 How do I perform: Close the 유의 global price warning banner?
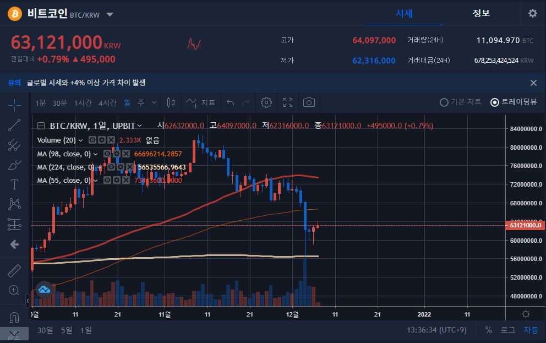pos(533,83)
